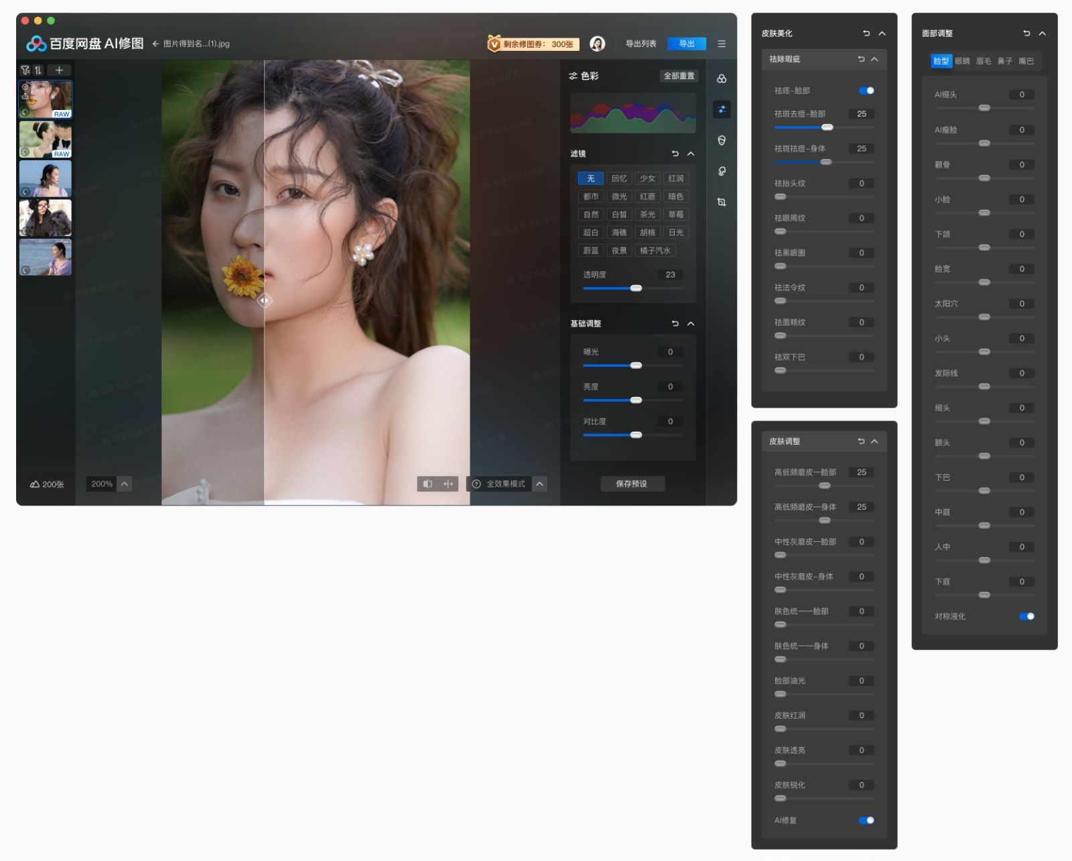Click the 保存预设 save preset button
This screenshot has height=861, width=1072.
tap(632, 483)
